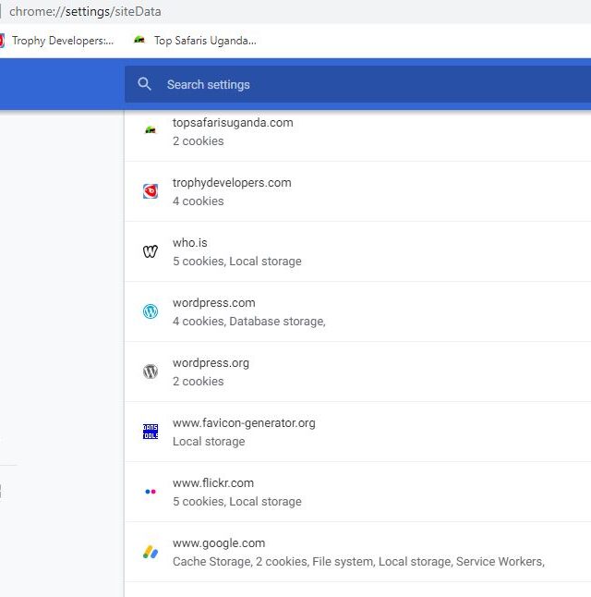Screen dimensions: 591x597
Task: Click the search magnifier icon in settings
Action: coord(145,84)
